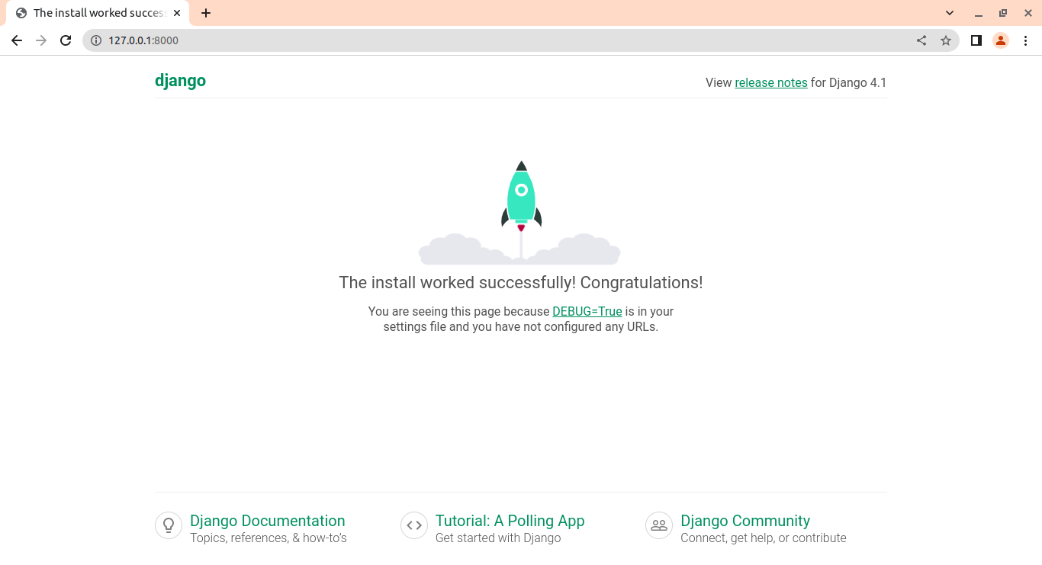
Task: Click the browser forward arrow
Action: [41, 40]
